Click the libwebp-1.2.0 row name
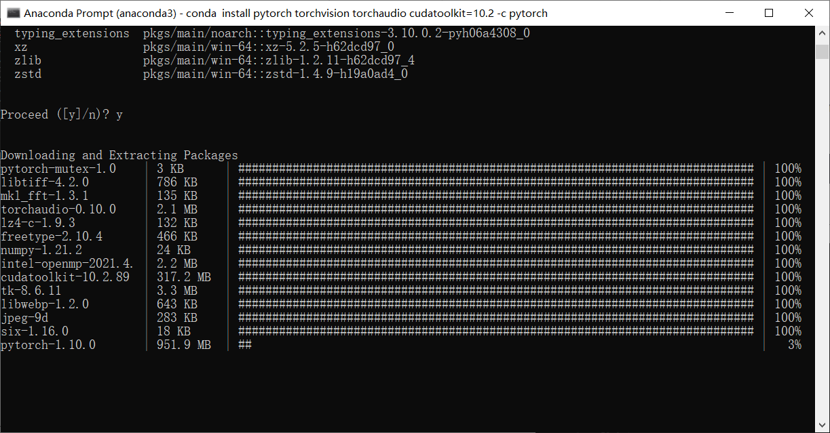 [45, 304]
